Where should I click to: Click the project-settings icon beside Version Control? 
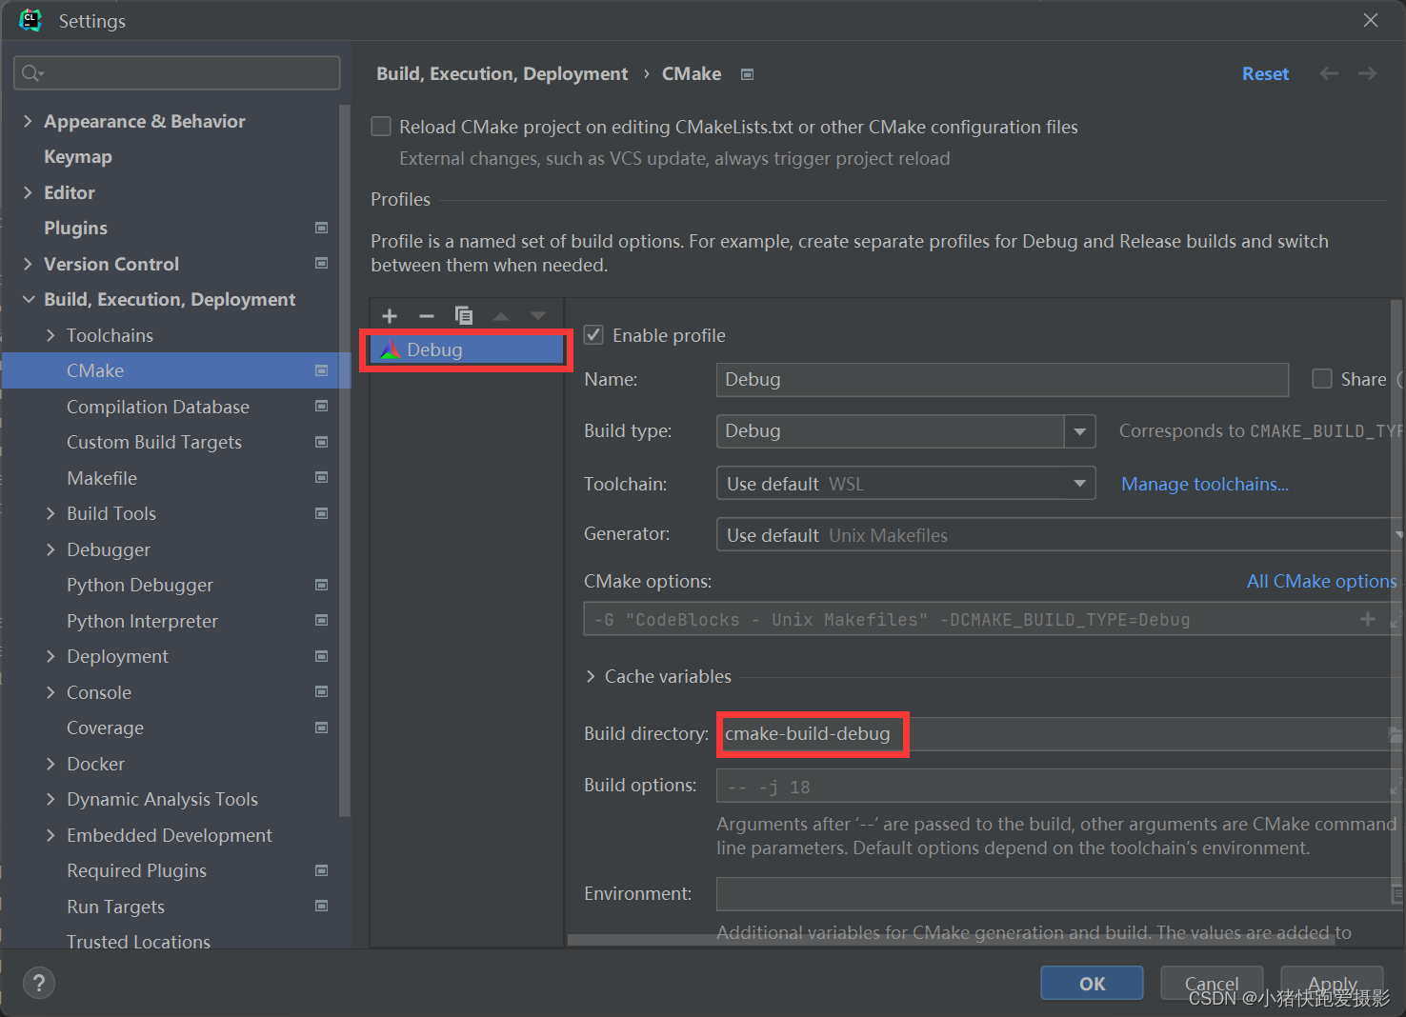pos(322,263)
